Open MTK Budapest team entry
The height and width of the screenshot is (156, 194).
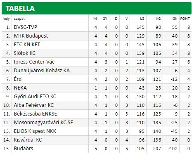(x=31, y=36)
